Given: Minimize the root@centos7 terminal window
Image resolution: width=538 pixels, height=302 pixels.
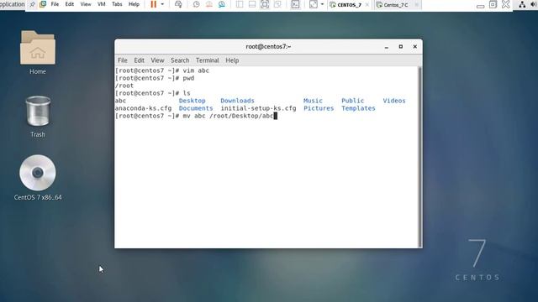Looking at the screenshot, I should (387, 47).
